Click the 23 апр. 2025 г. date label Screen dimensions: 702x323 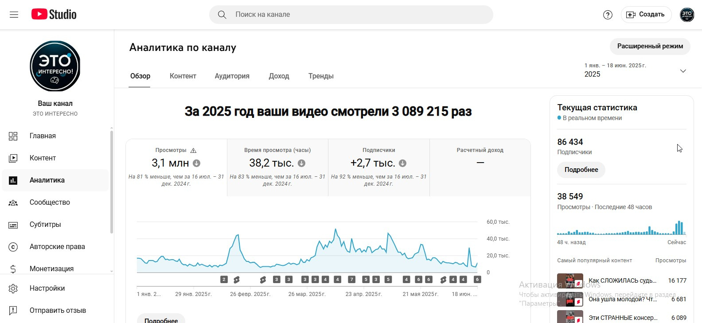(363, 294)
